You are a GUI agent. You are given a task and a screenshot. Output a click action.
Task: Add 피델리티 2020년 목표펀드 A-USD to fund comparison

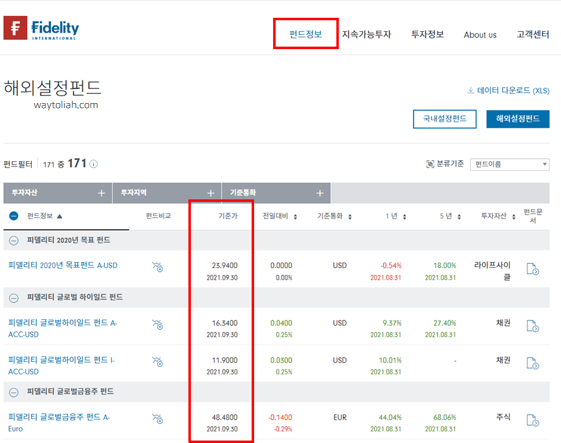[157, 267]
